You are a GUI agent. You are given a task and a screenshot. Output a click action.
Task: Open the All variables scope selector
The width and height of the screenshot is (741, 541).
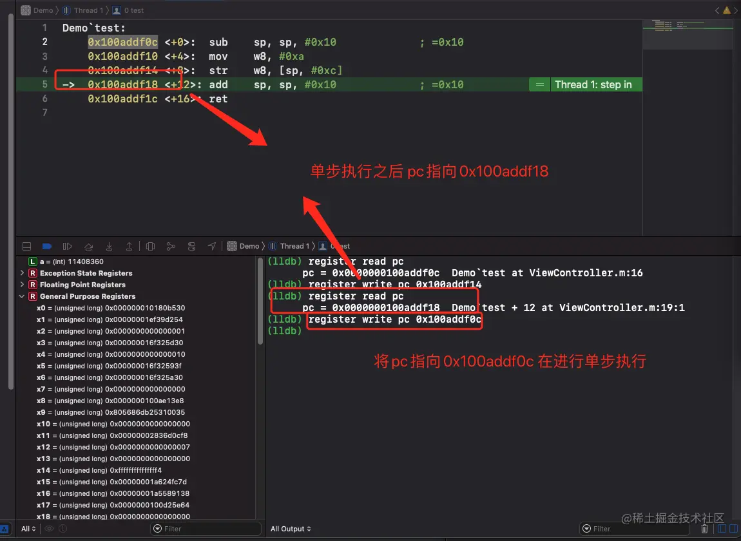tap(28, 528)
